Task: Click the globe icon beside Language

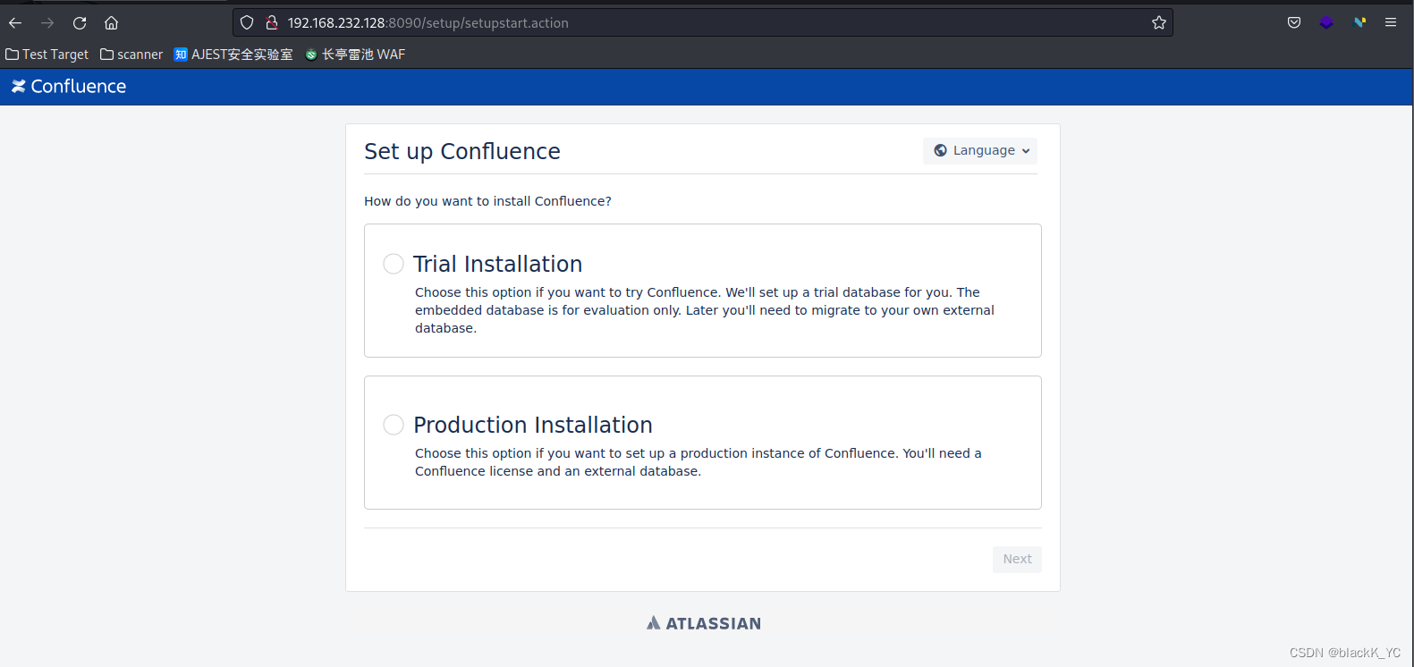Action: click(x=941, y=150)
